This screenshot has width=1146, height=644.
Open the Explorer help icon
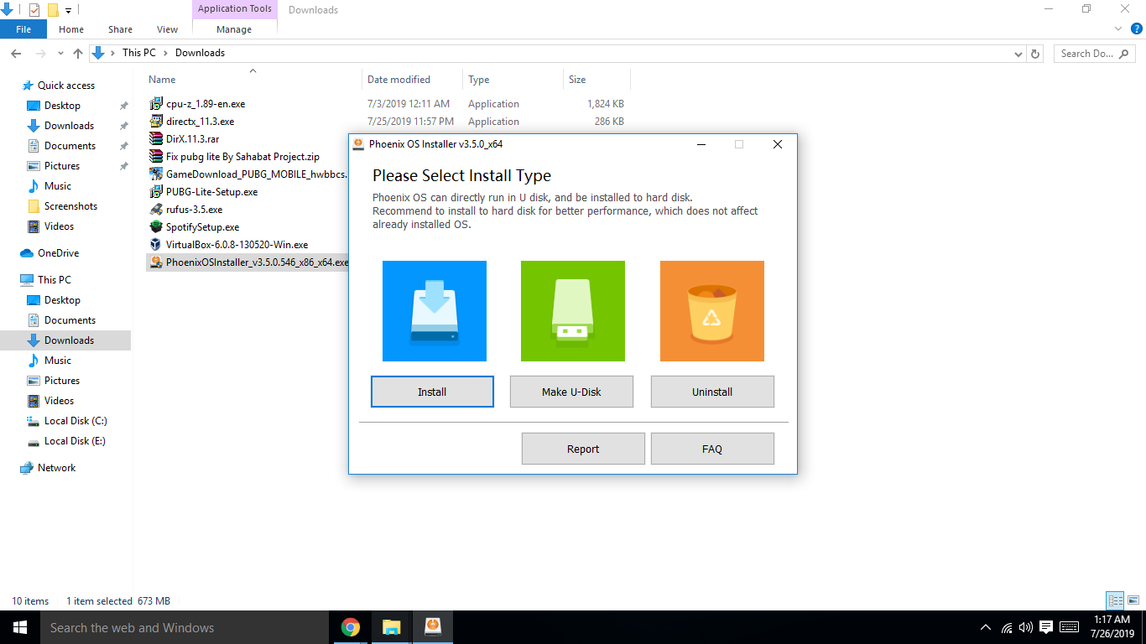coord(1137,29)
